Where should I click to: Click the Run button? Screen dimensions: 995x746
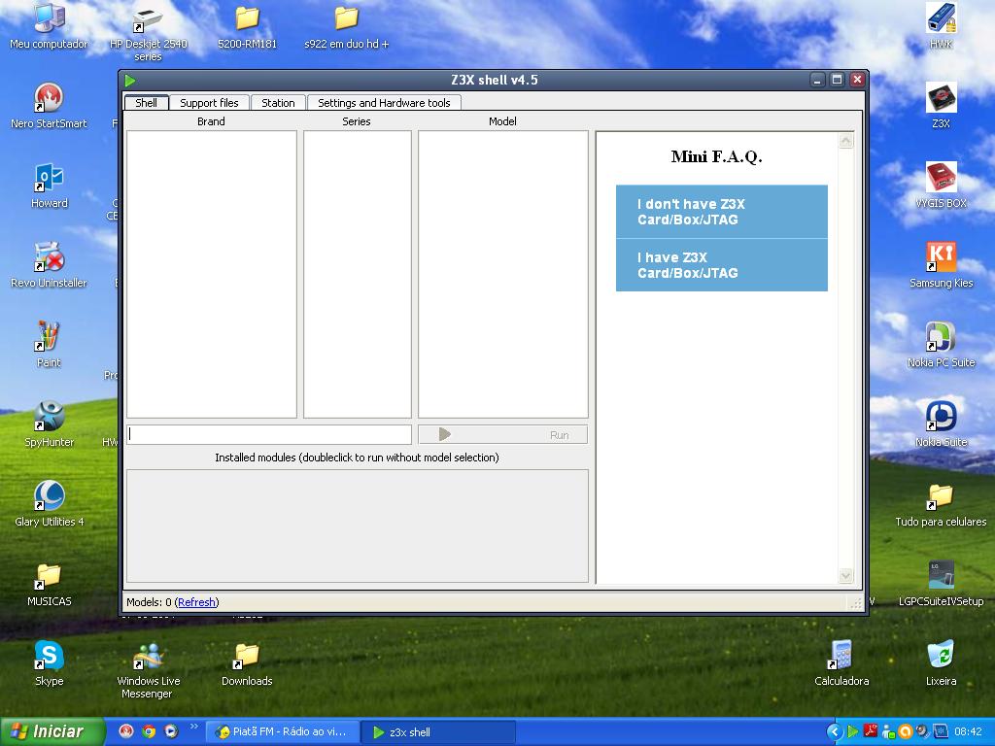[x=502, y=434]
